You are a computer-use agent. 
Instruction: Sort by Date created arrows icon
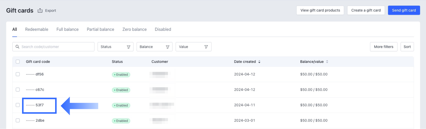(x=259, y=62)
